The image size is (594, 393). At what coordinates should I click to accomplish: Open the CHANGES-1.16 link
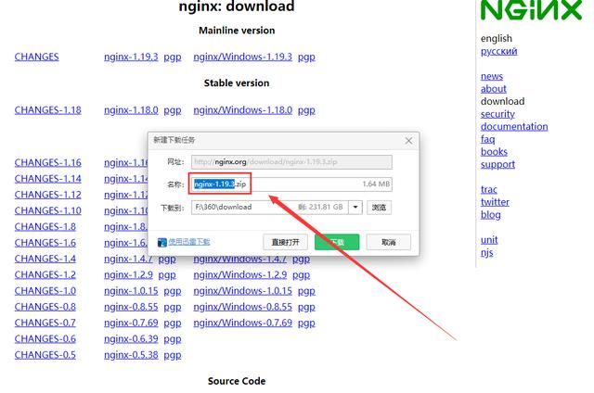point(47,162)
